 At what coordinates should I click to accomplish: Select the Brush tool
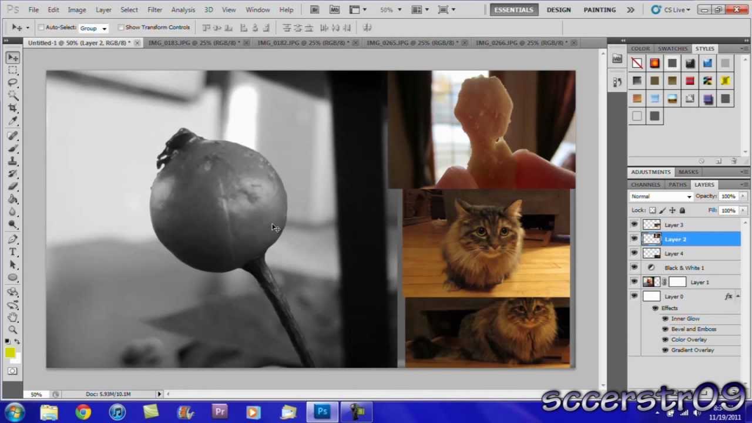pyautogui.click(x=13, y=149)
